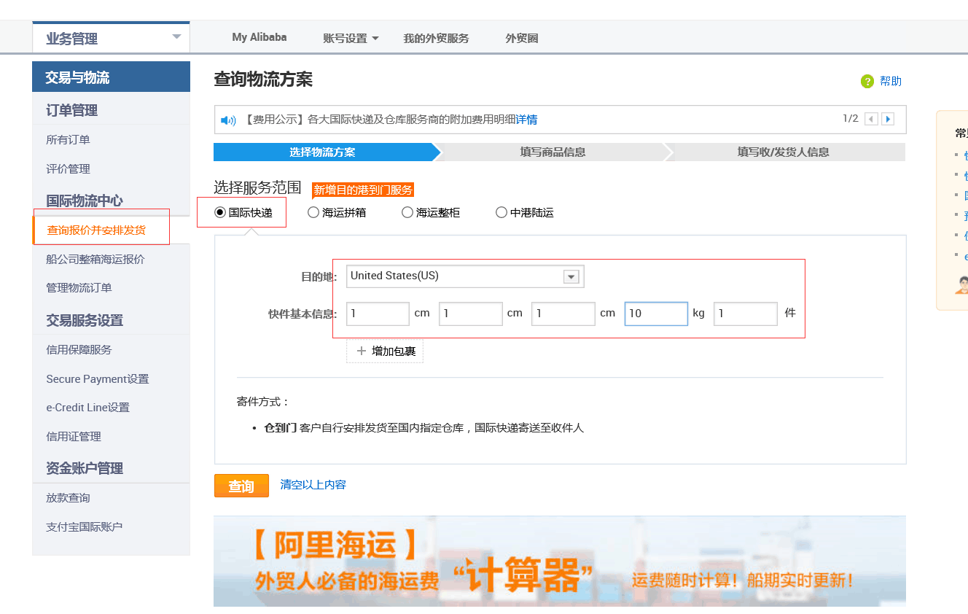Click the orange 查询 button
Image resolution: width=968 pixels, height=614 pixels.
click(241, 486)
